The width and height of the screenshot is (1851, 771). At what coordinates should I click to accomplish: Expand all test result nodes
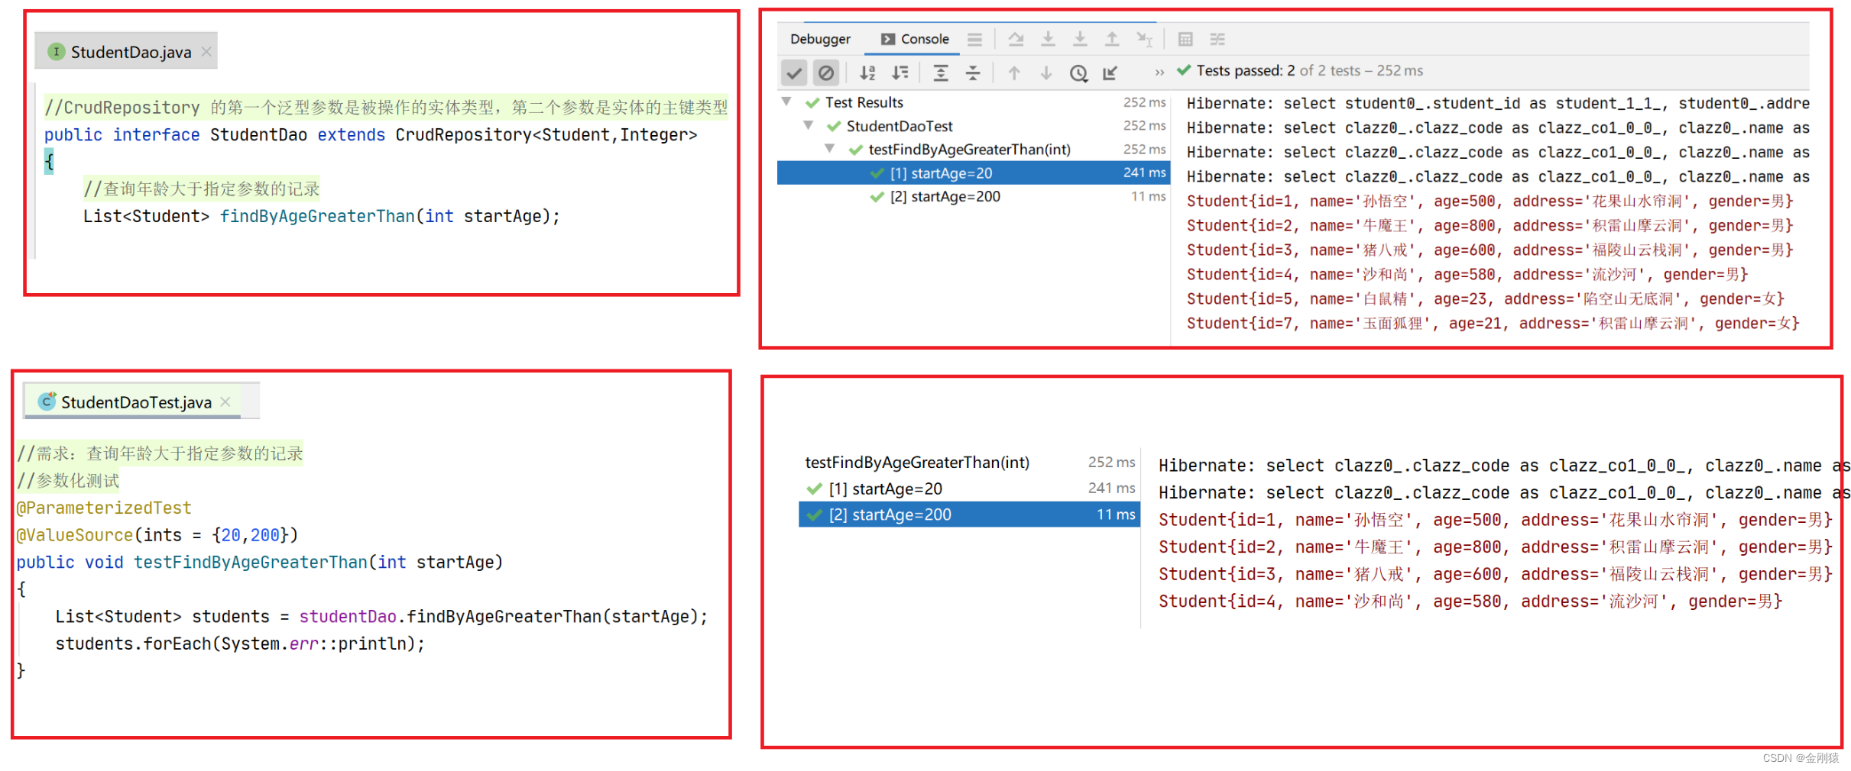(x=941, y=73)
